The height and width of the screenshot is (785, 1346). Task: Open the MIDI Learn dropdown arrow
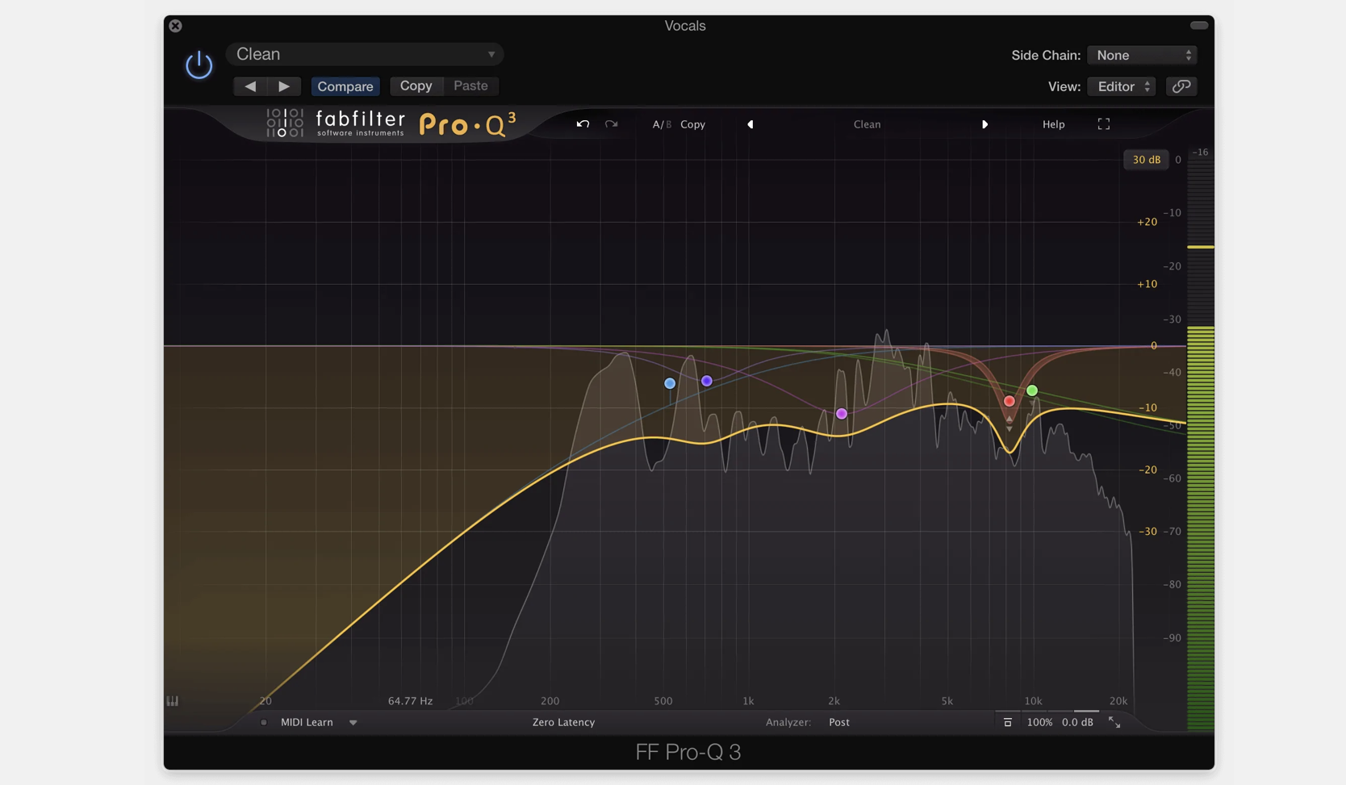(353, 723)
